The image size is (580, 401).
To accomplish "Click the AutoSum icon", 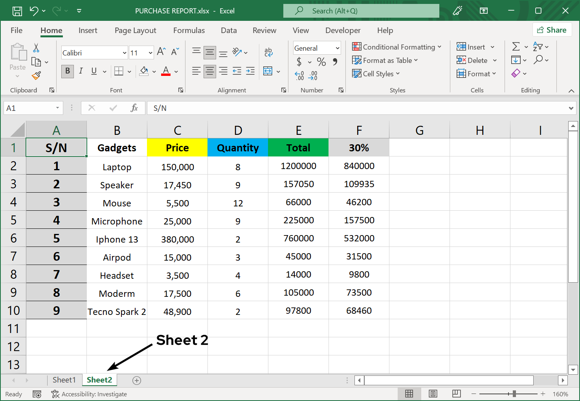I will coord(516,46).
